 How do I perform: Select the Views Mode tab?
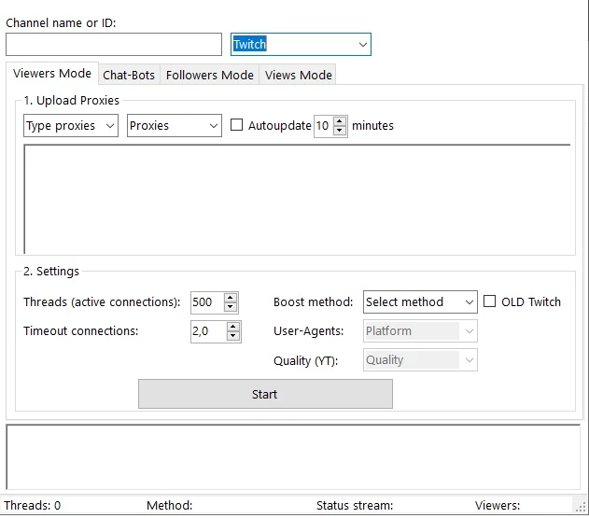click(x=298, y=75)
